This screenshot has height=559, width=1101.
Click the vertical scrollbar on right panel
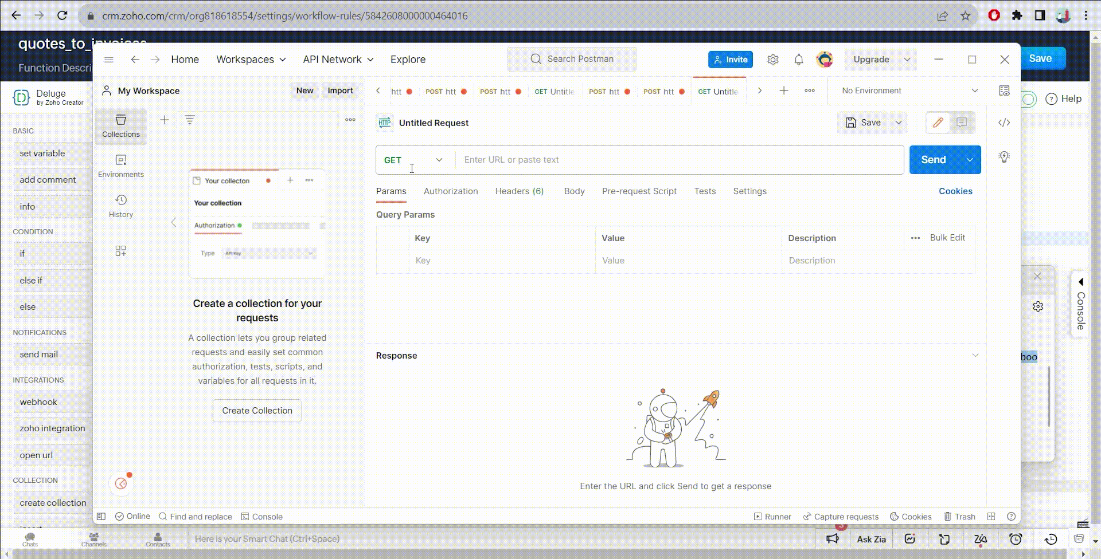click(1049, 395)
